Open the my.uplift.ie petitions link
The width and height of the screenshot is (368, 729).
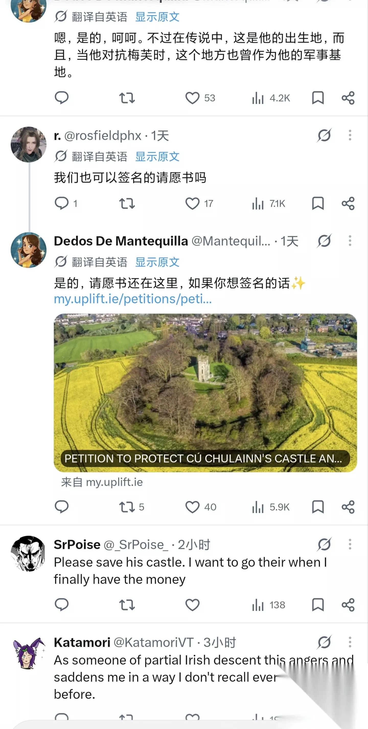point(133,299)
